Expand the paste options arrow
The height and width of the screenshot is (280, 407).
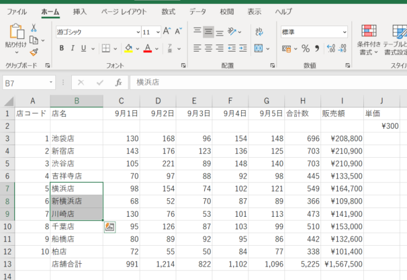(17, 52)
